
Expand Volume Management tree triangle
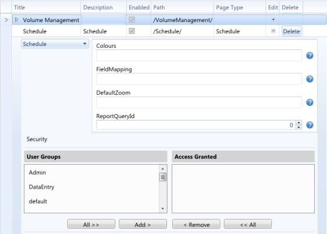point(17,20)
